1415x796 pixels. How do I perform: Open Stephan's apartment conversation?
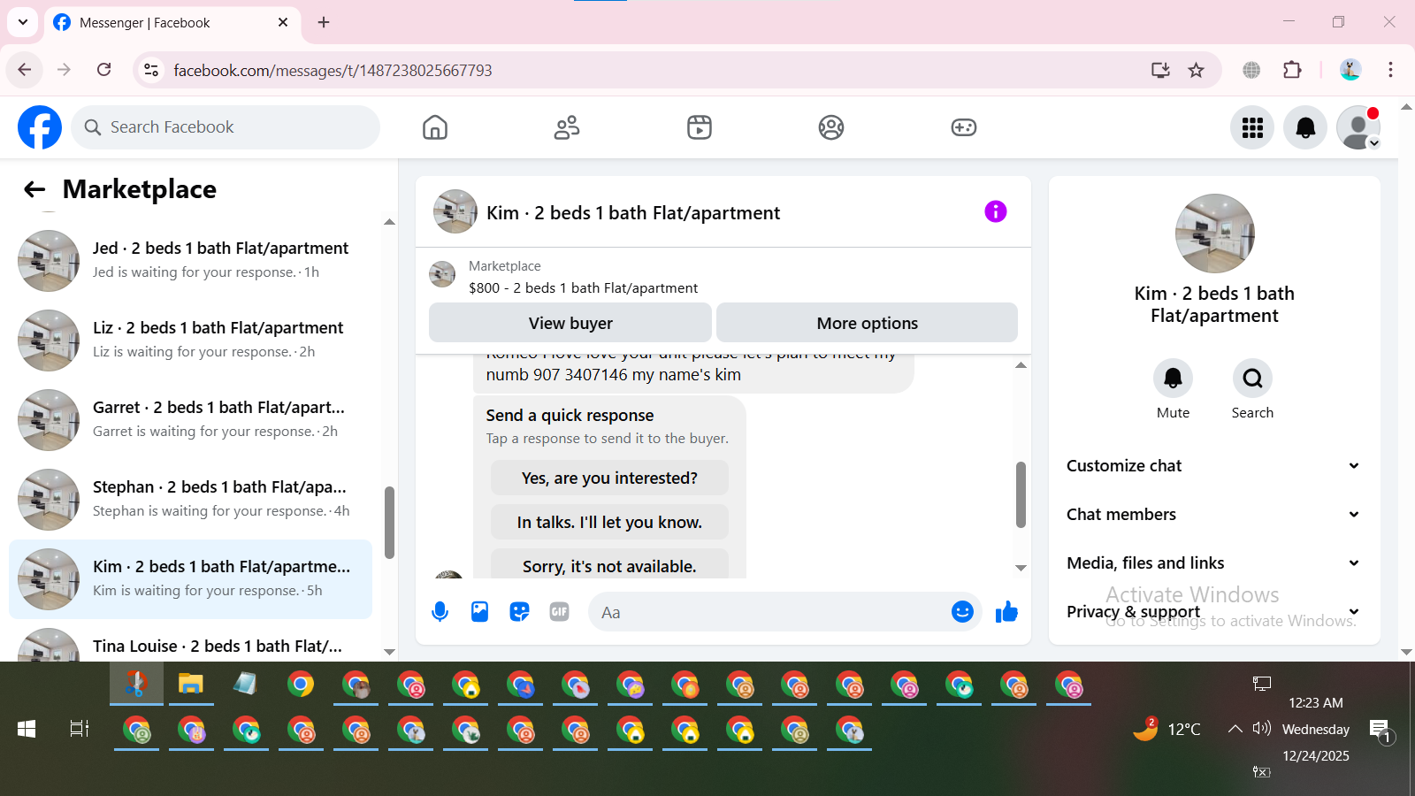pyautogui.click(x=190, y=500)
